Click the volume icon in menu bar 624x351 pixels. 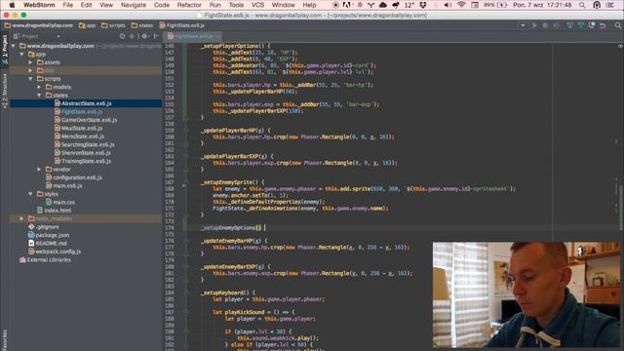click(448, 5)
